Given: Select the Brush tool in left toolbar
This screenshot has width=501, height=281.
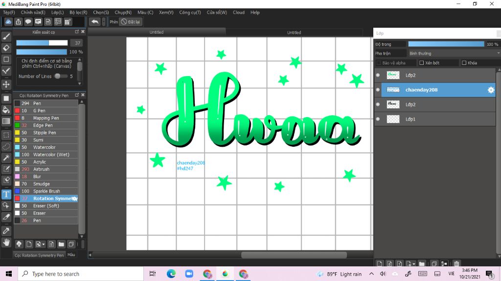Looking at the screenshot, I should pos(6,37).
